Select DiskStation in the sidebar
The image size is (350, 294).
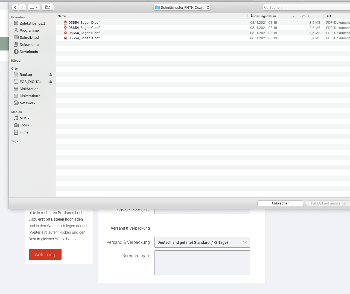click(29, 89)
